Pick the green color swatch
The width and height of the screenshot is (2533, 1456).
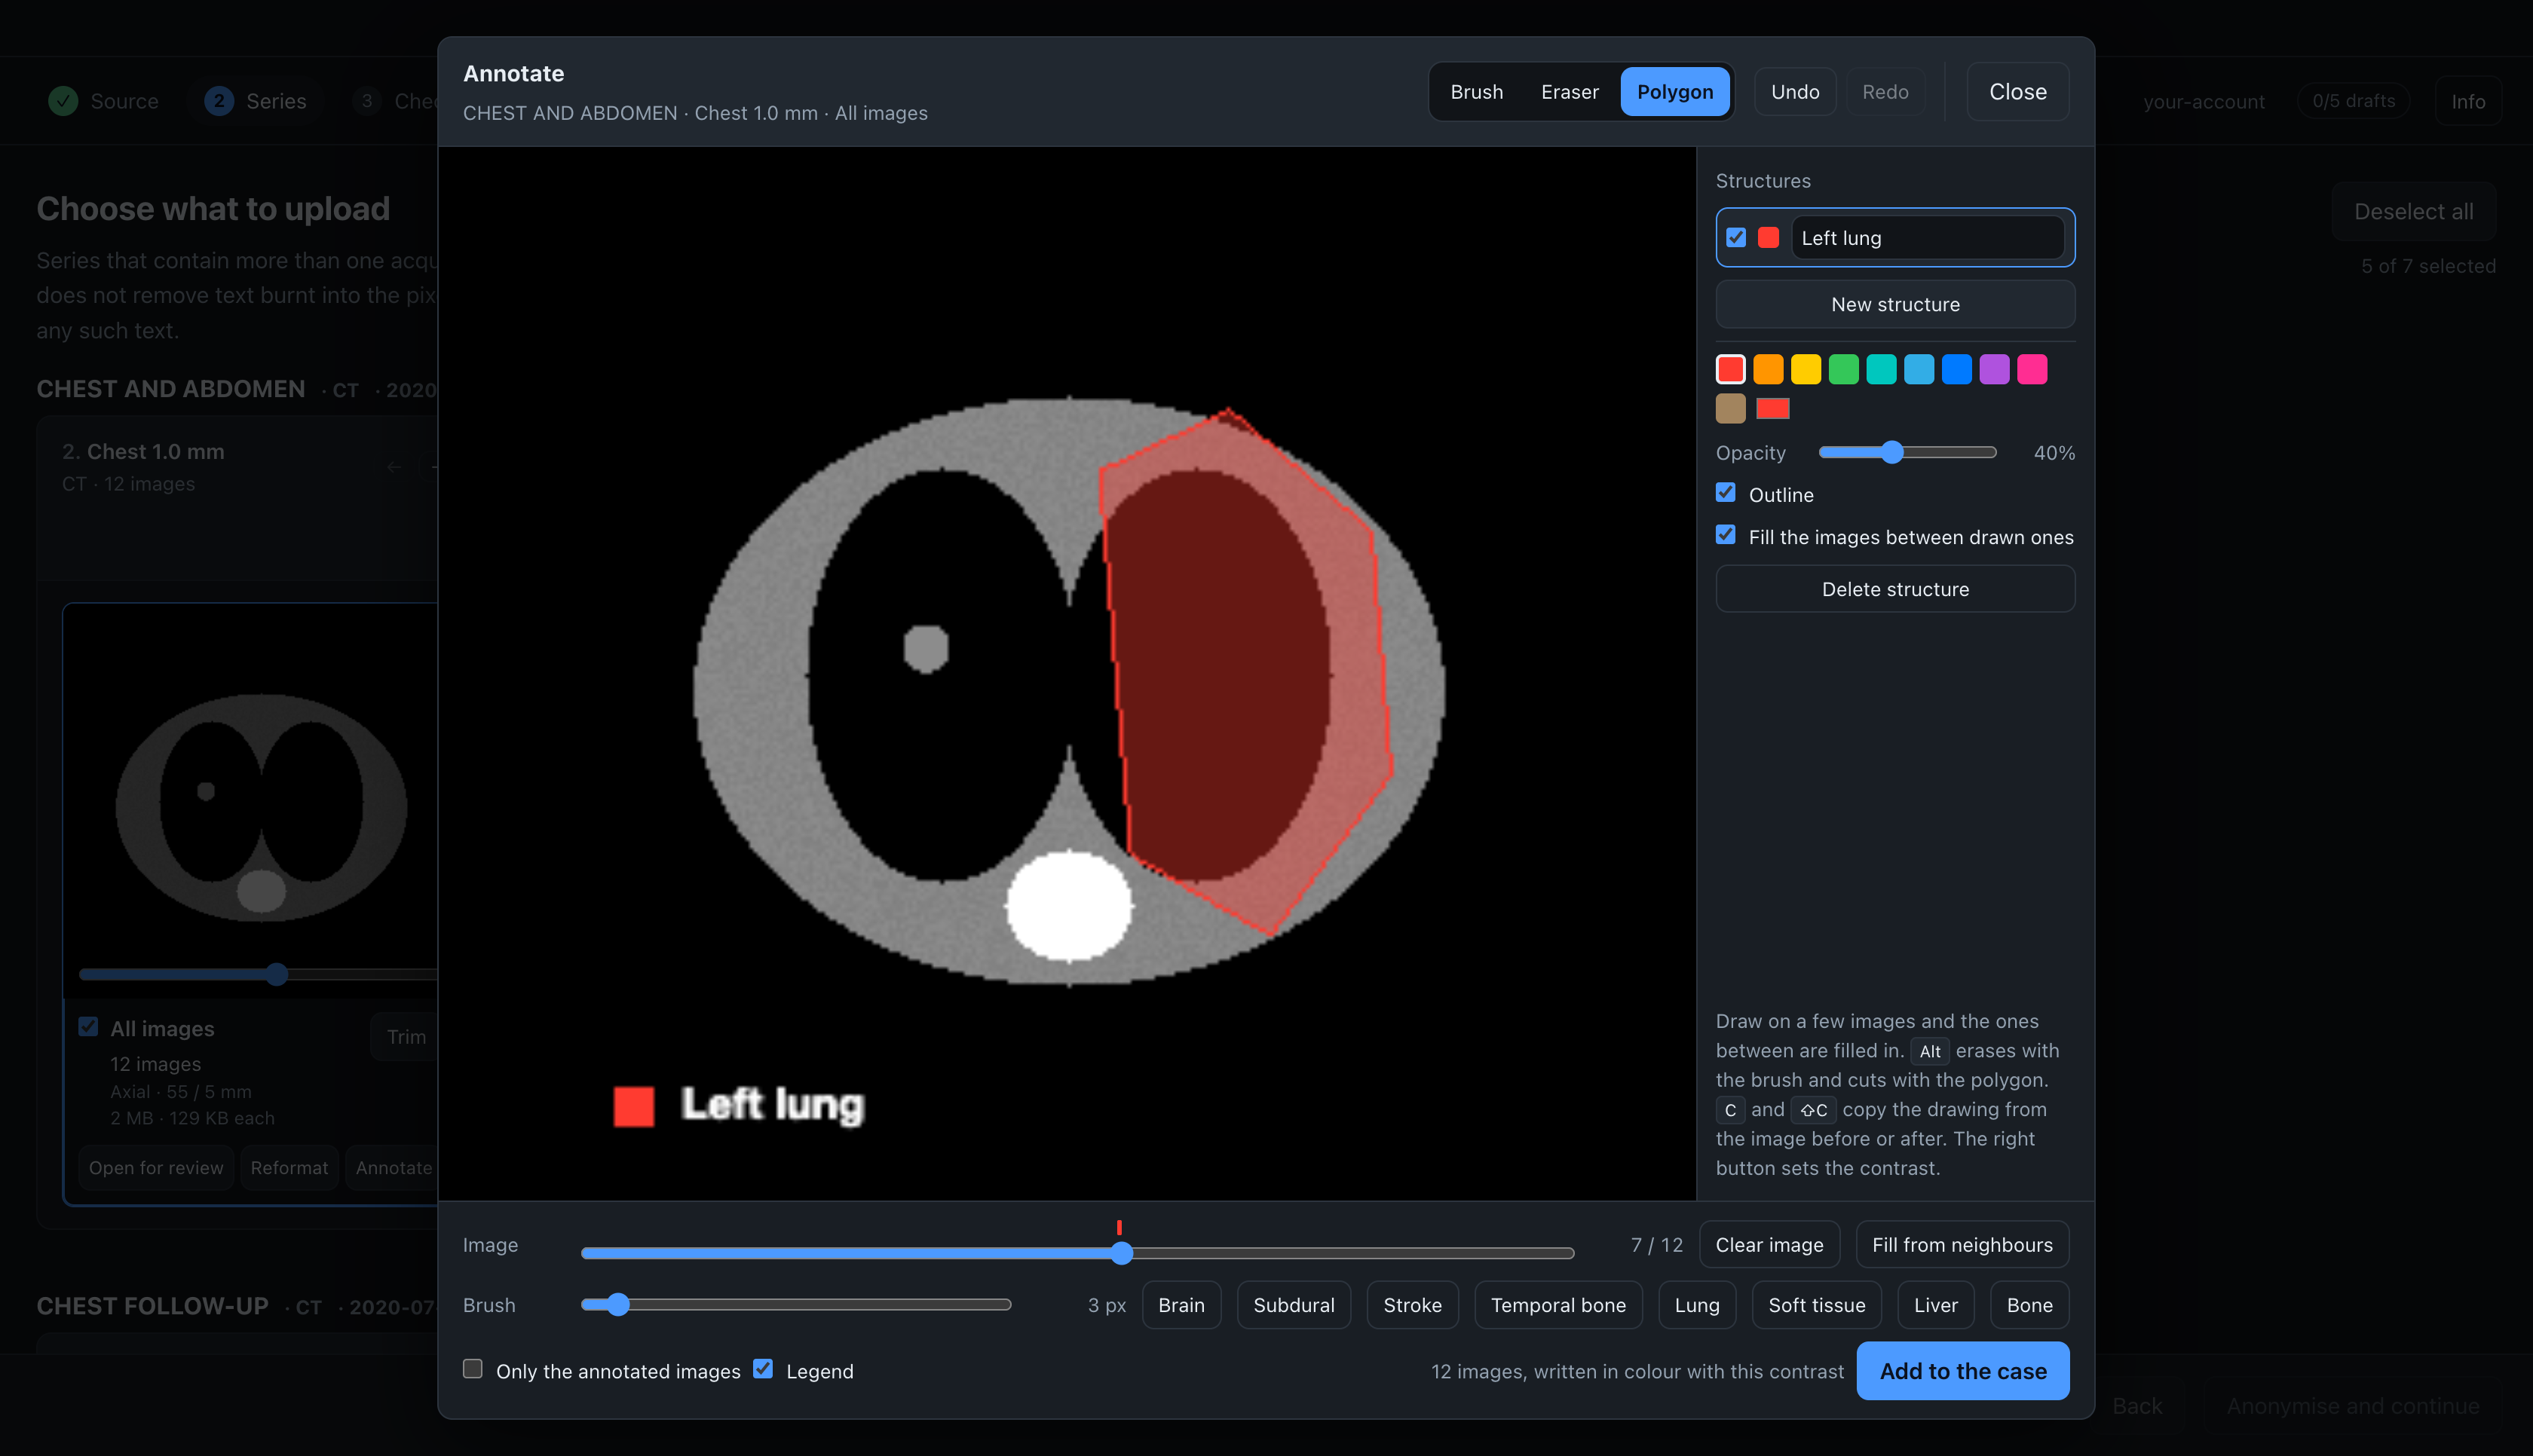coord(1843,370)
